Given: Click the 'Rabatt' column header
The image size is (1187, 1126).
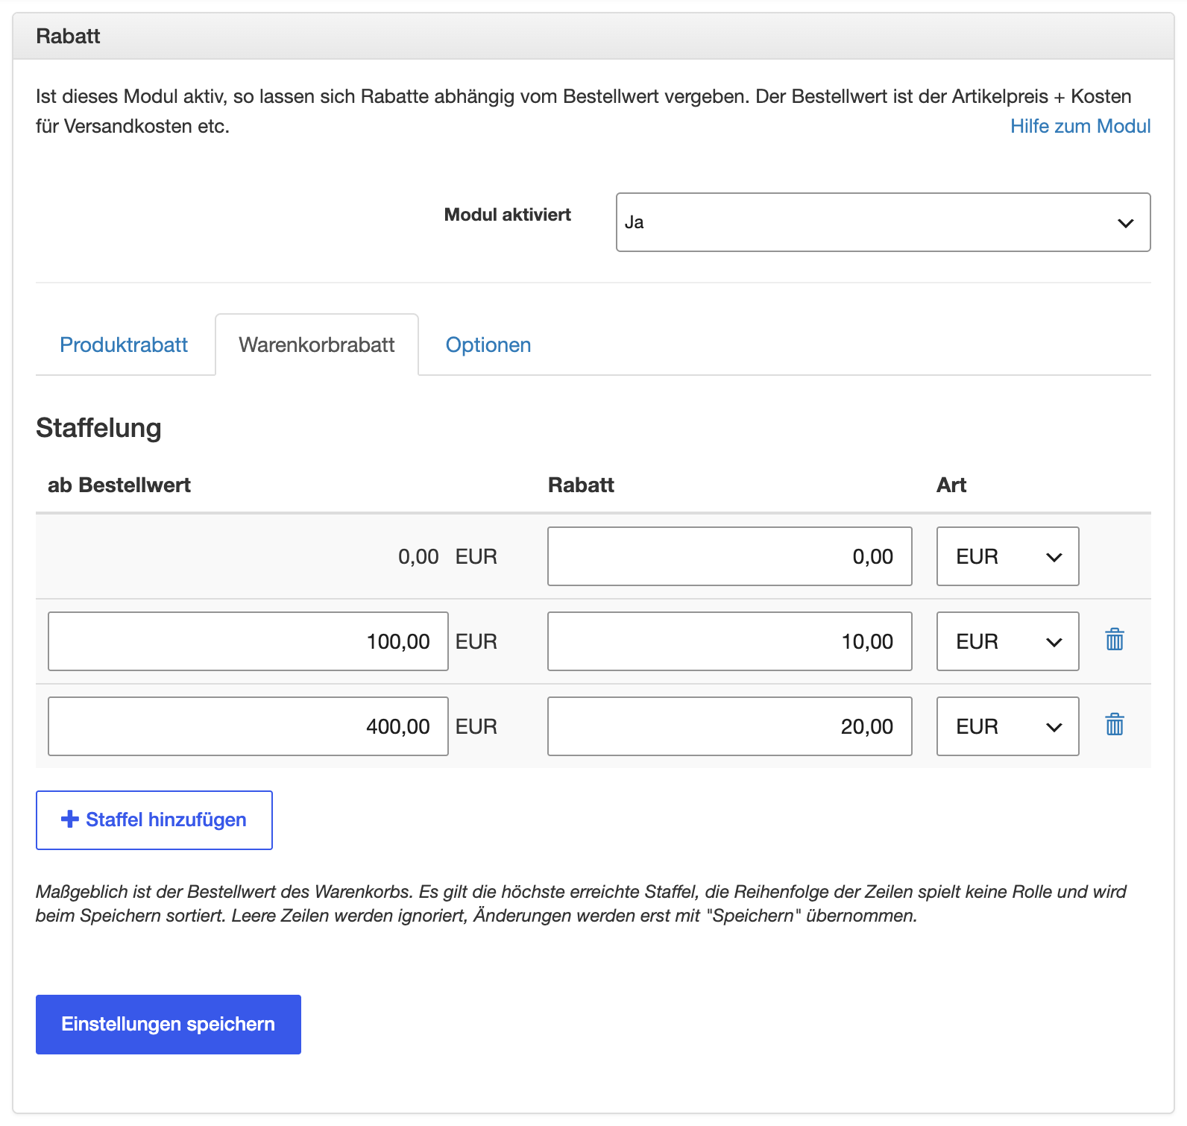Looking at the screenshot, I should pyautogui.click(x=581, y=485).
